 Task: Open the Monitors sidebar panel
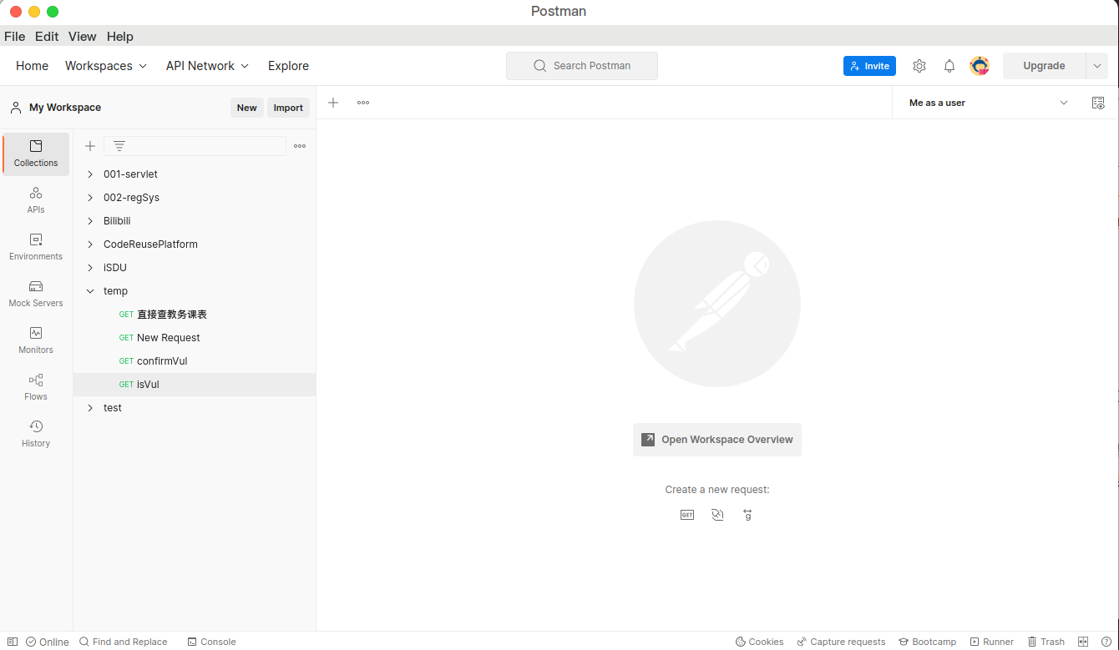[x=36, y=340]
